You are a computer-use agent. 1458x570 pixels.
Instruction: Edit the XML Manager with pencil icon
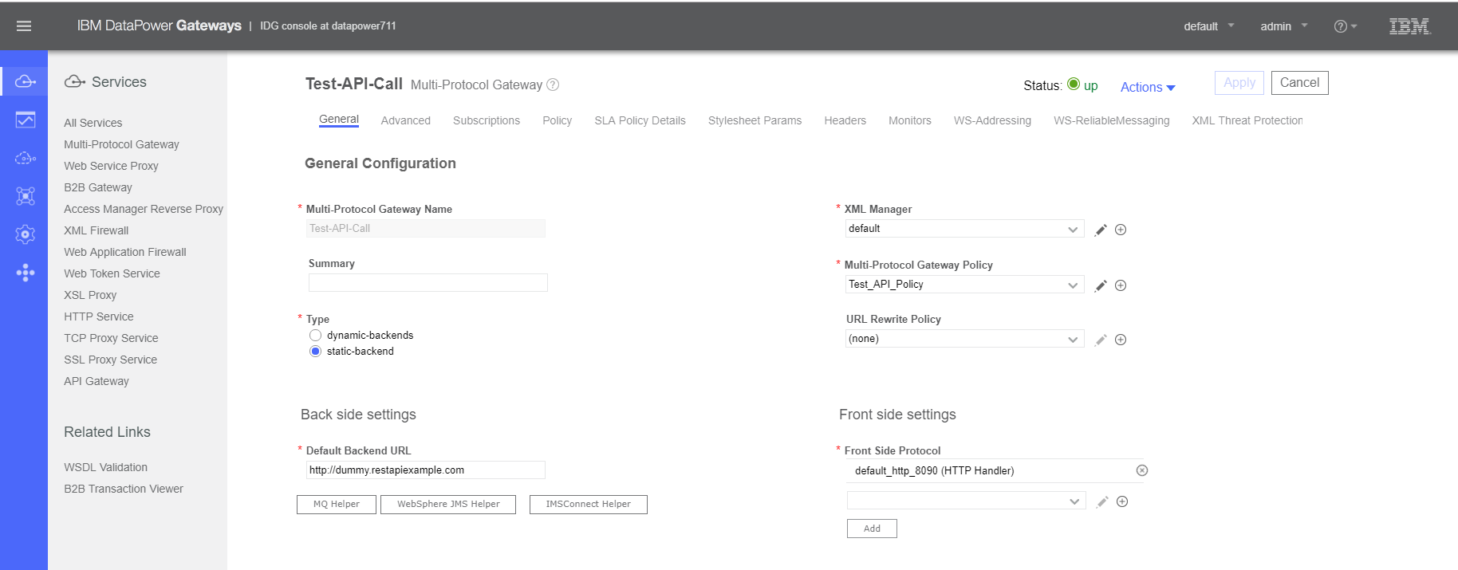pyautogui.click(x=1101, y=230)
